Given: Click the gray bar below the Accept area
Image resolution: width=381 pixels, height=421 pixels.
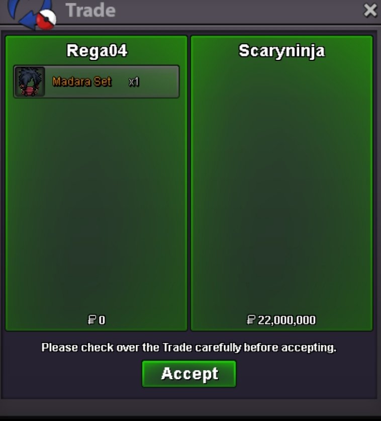Looking at the screenshot, I should tap(190, 407).
